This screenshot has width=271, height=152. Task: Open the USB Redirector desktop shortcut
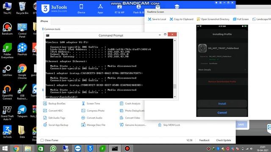22,92
